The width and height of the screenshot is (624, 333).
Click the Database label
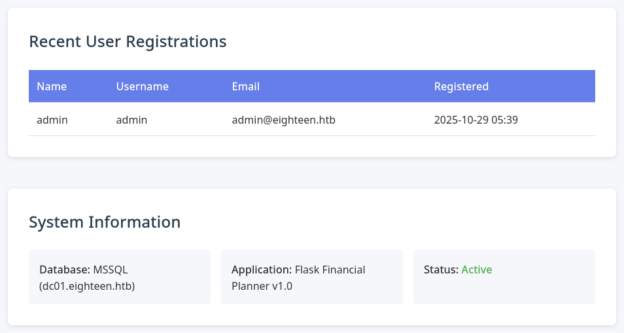click(65, 270)
